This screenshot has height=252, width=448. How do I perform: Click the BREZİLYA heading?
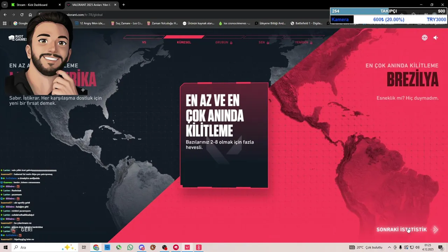(x=412, y=79)
